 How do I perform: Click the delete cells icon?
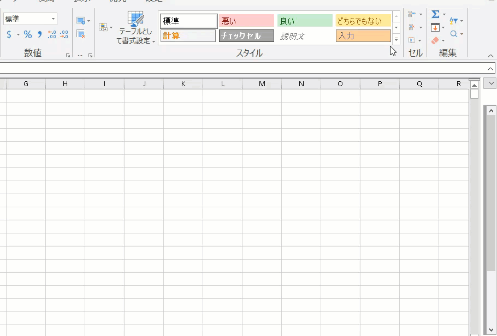tap(412, 27)
